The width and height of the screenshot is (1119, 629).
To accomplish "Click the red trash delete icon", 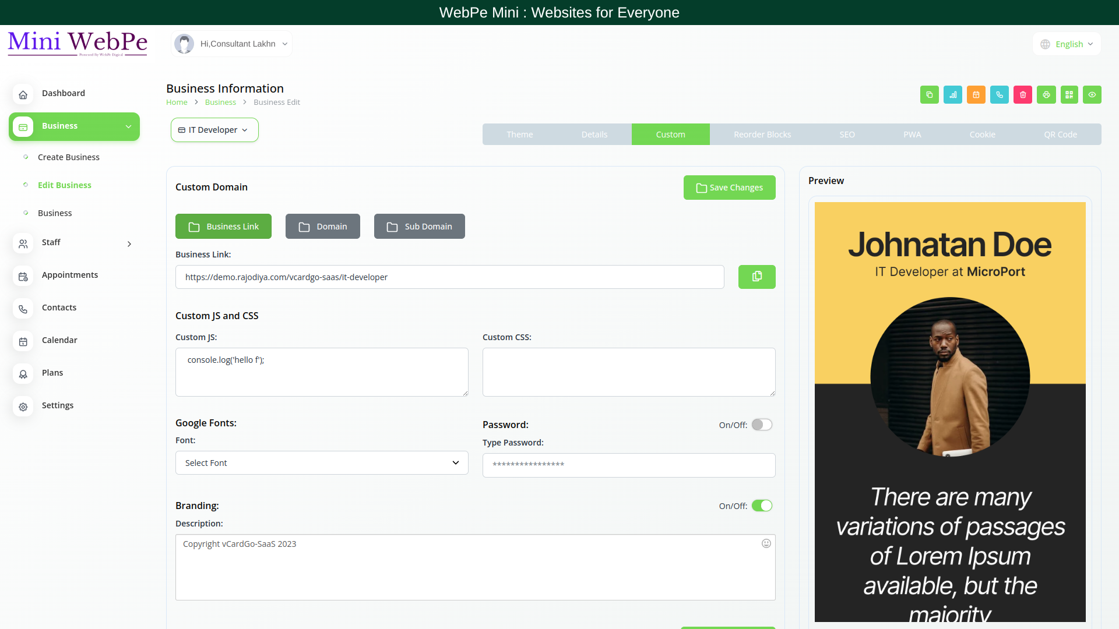I will 1023,95.
